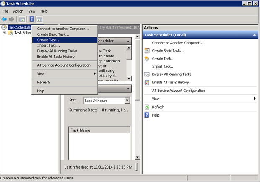Click the Task Name column header
The image size is (260, 182).
tap(99, 130)
